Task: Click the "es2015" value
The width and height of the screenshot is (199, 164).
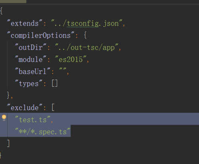Action: (71, 59)
